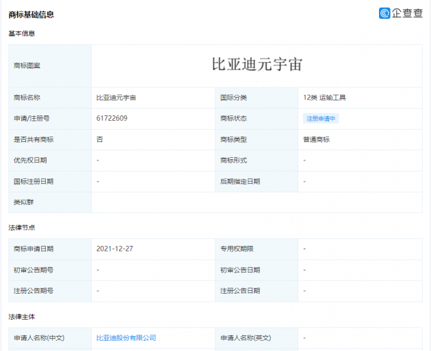The image size is (431, 351).
Task: Click the 商标基础信息 page heading
Action: (x=31, y=14)
